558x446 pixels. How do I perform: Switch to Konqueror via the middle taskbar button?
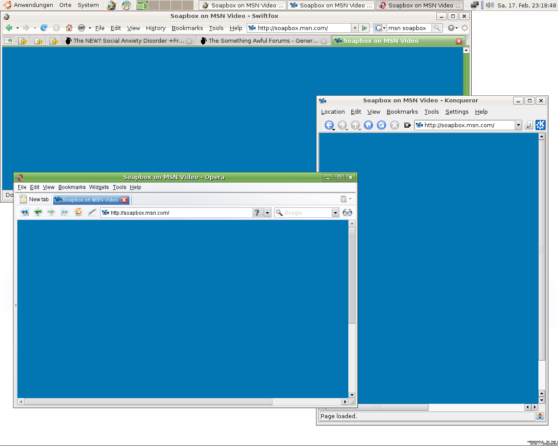331,5
